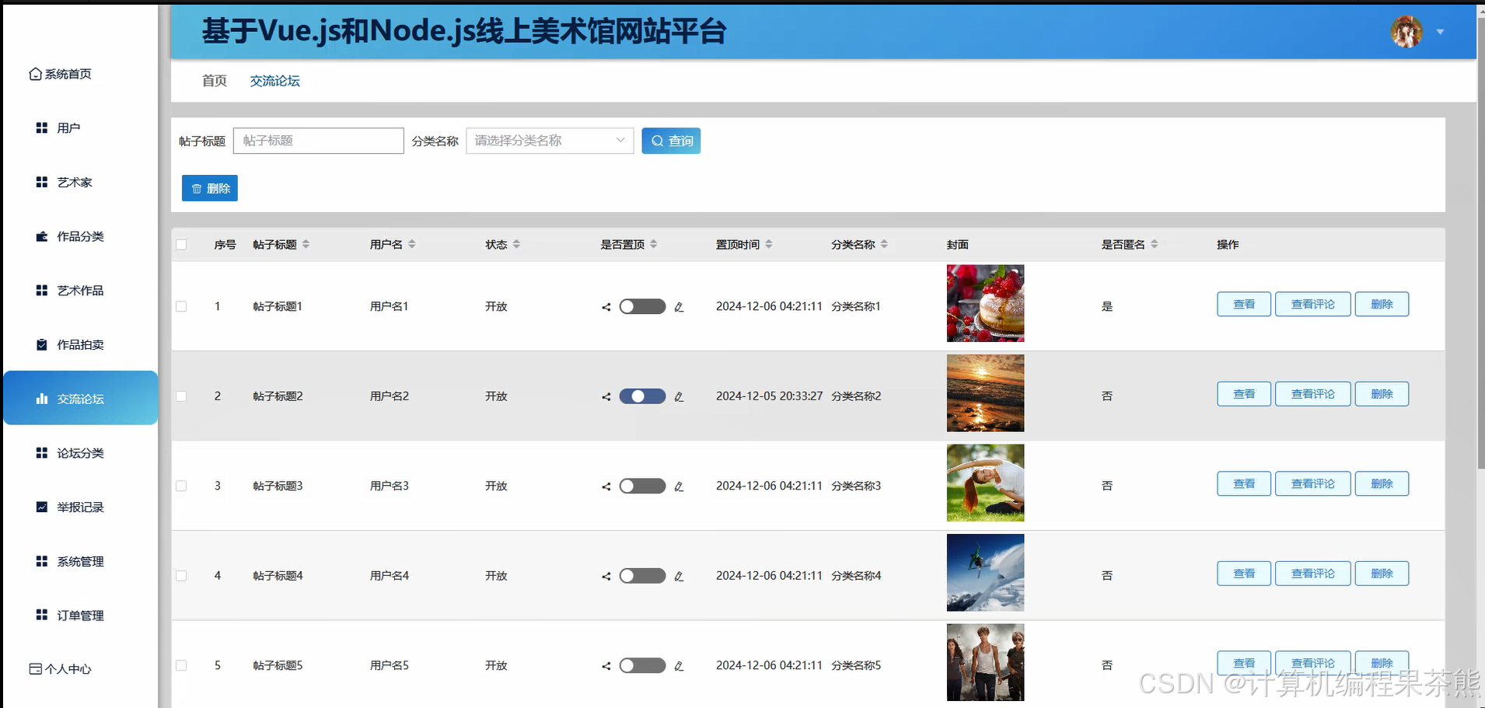Open yoga cover thumbnail in row 3

click(985, 483)
